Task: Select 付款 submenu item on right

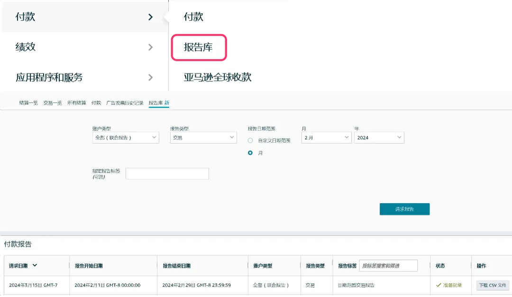Action: pos(193,17)
